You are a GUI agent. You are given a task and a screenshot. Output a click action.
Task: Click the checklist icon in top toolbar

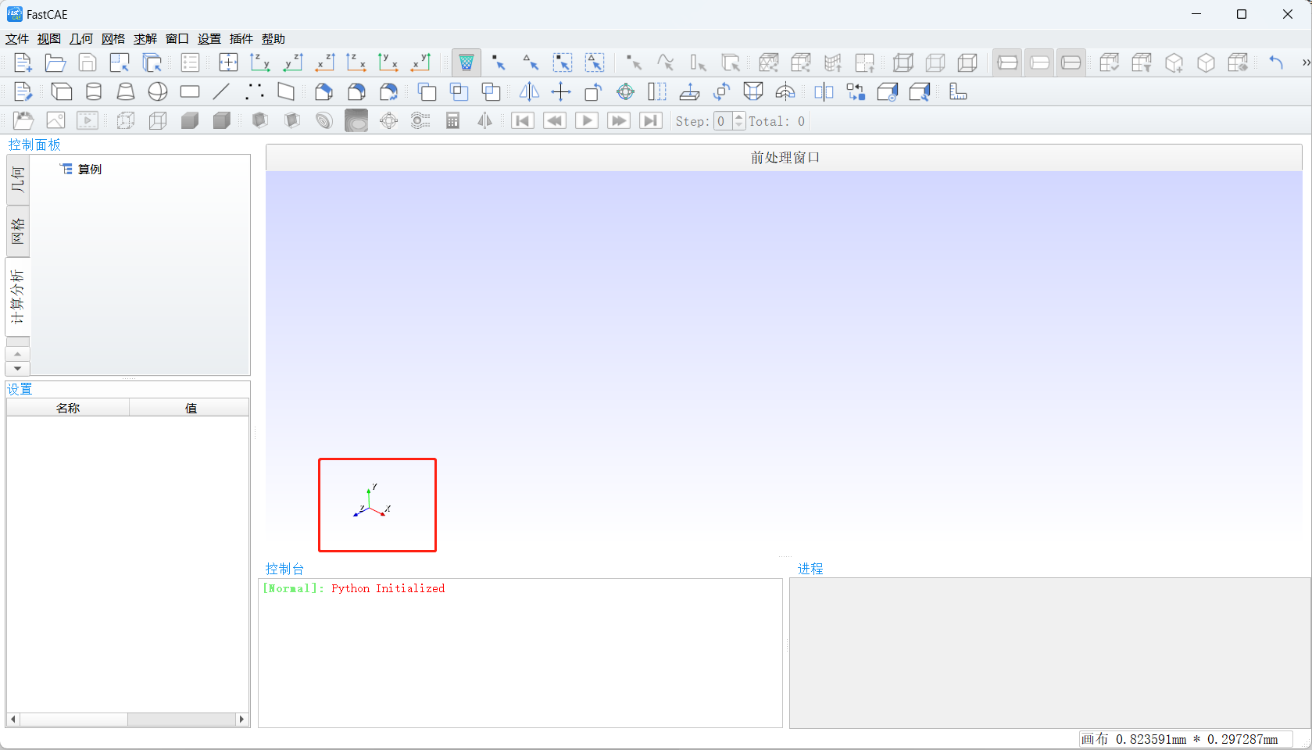[x=190, y=62]
